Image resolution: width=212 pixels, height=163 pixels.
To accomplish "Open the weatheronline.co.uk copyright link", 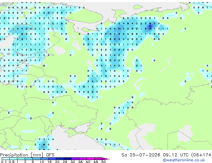I will [184, 160].
